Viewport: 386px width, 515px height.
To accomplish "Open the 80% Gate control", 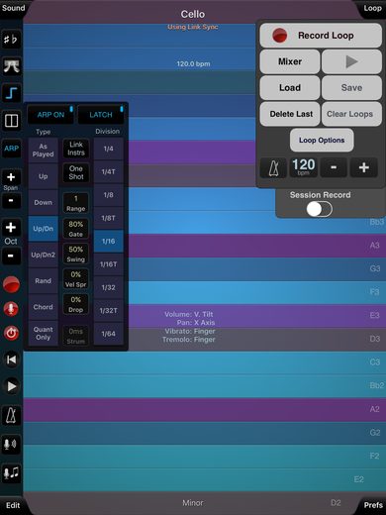I will (x=76, y=229).
